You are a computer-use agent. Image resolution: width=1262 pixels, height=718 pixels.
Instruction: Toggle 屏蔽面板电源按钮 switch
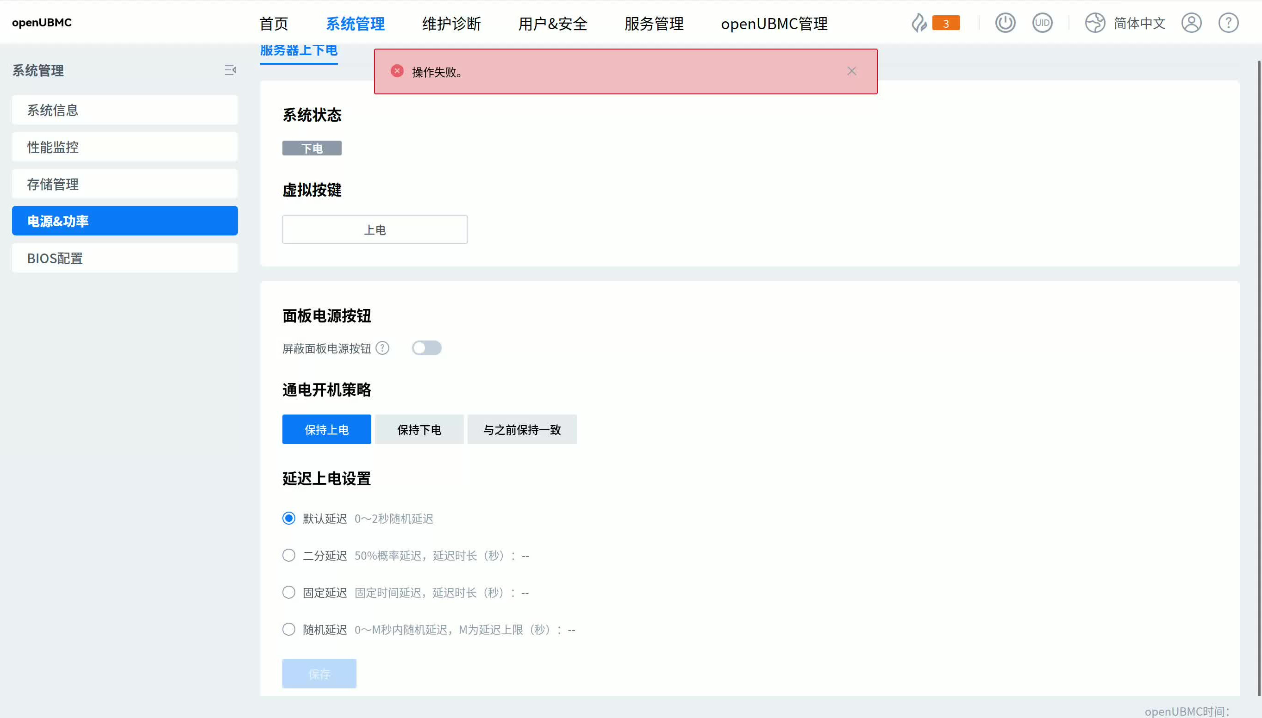tap(427, 348)
